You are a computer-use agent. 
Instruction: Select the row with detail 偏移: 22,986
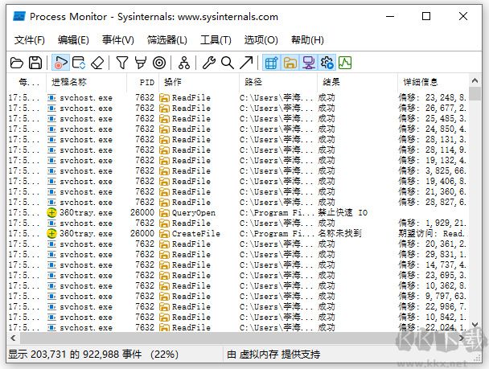pos(237,306)
